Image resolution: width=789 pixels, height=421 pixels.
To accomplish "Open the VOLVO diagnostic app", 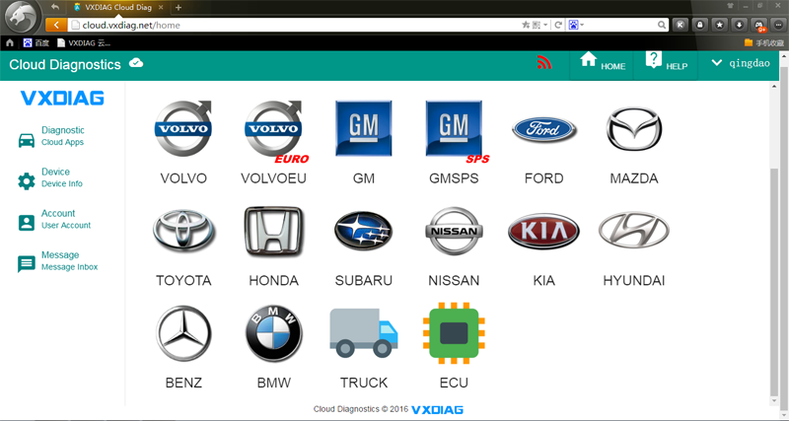I will tap(183, 129).
